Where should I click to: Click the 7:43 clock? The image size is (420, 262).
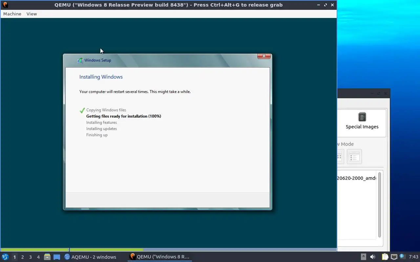click(413, 257)
